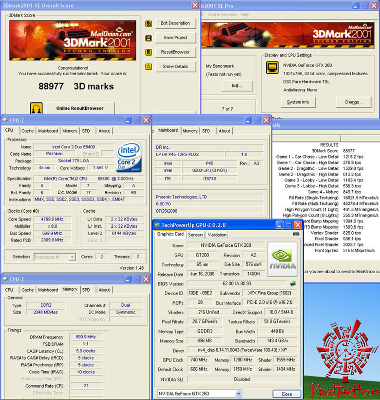Click the Intel Core 2 Duo logo
This screenshot has height=400, width=380.
[129, 157]
